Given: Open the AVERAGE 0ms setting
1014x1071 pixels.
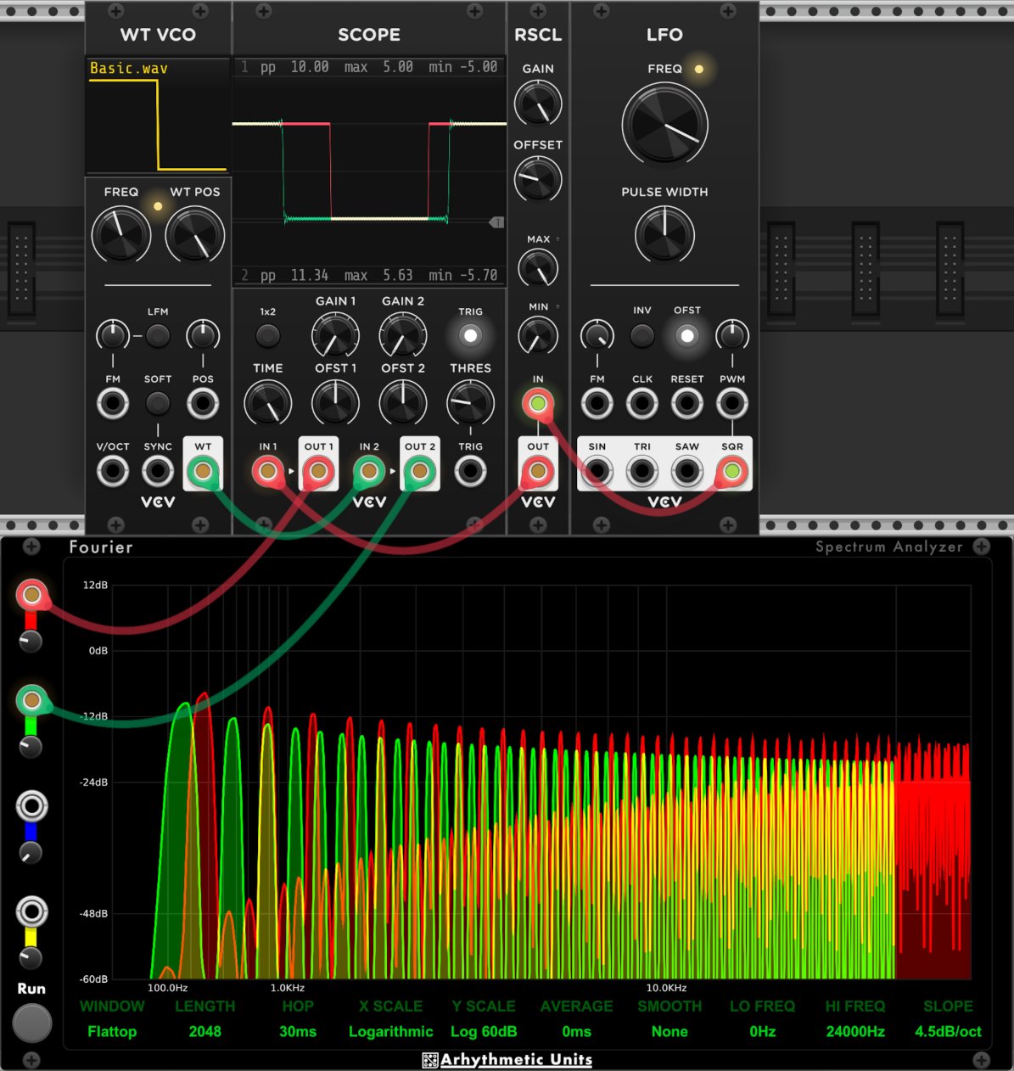Looking at the screenshot, I should coord(576,1018).
